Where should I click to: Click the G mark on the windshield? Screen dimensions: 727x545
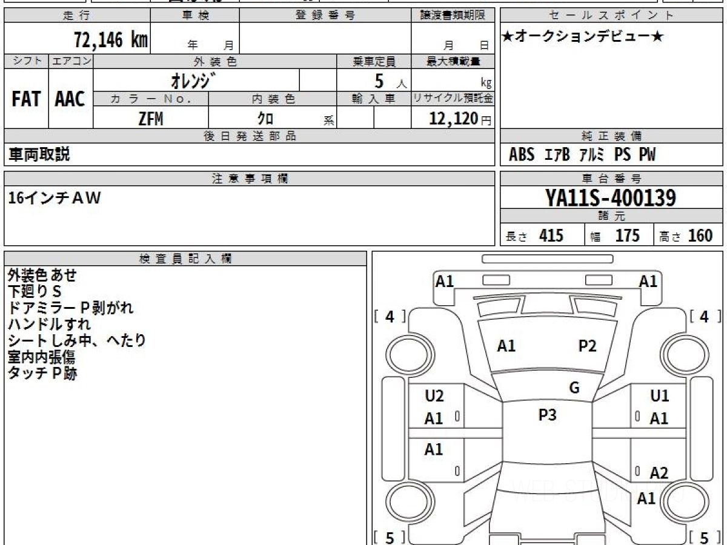pyautogui.click(x=574, y=388)
